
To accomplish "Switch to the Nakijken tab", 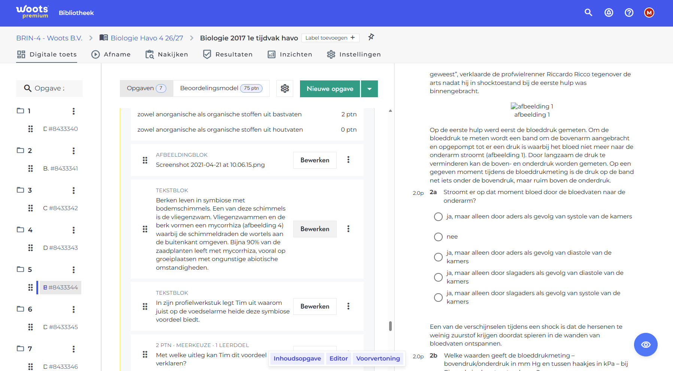I will 167,54.
